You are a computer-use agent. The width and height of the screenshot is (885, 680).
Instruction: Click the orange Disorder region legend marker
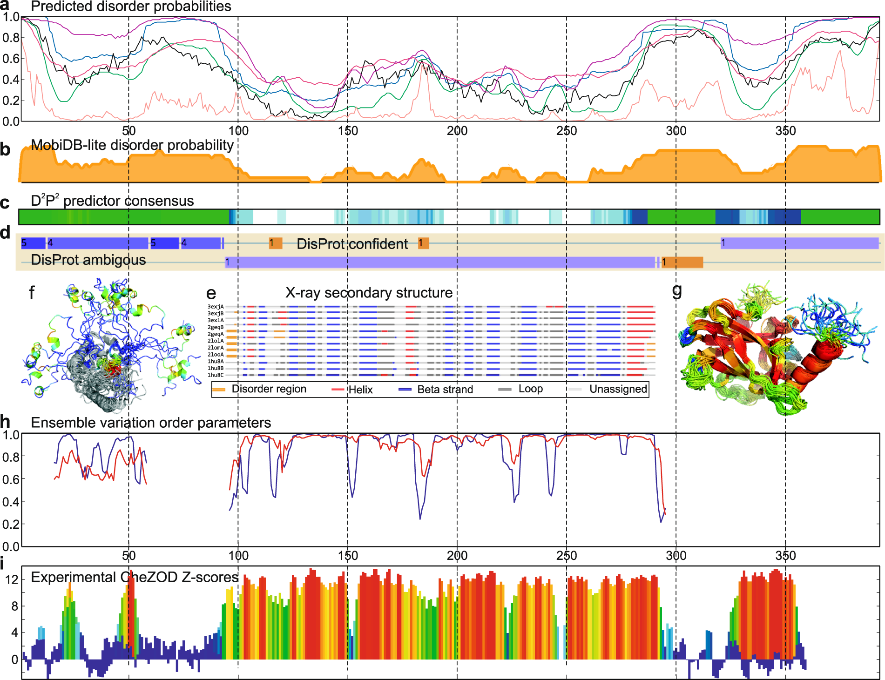pos(219,389)
